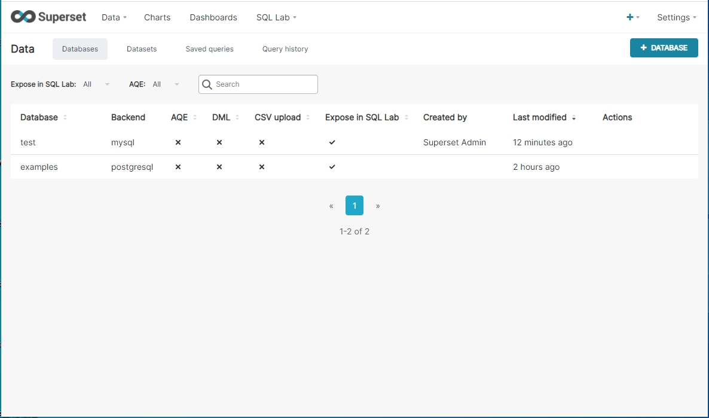Click CSV upload cross for examples database

pyautogui.click(x=261, y=167)
